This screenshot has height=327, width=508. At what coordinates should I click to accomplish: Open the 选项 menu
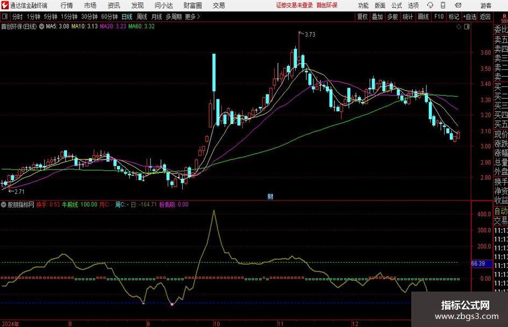click(x=413, y=5)
